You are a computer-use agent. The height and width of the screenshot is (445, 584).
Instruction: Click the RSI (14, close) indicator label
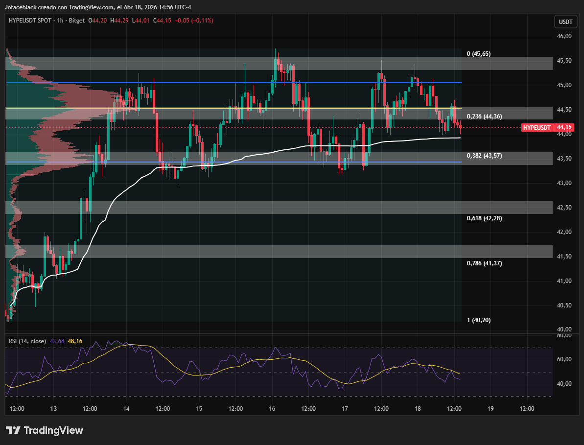pyautogui.click(x=27, y=341)
